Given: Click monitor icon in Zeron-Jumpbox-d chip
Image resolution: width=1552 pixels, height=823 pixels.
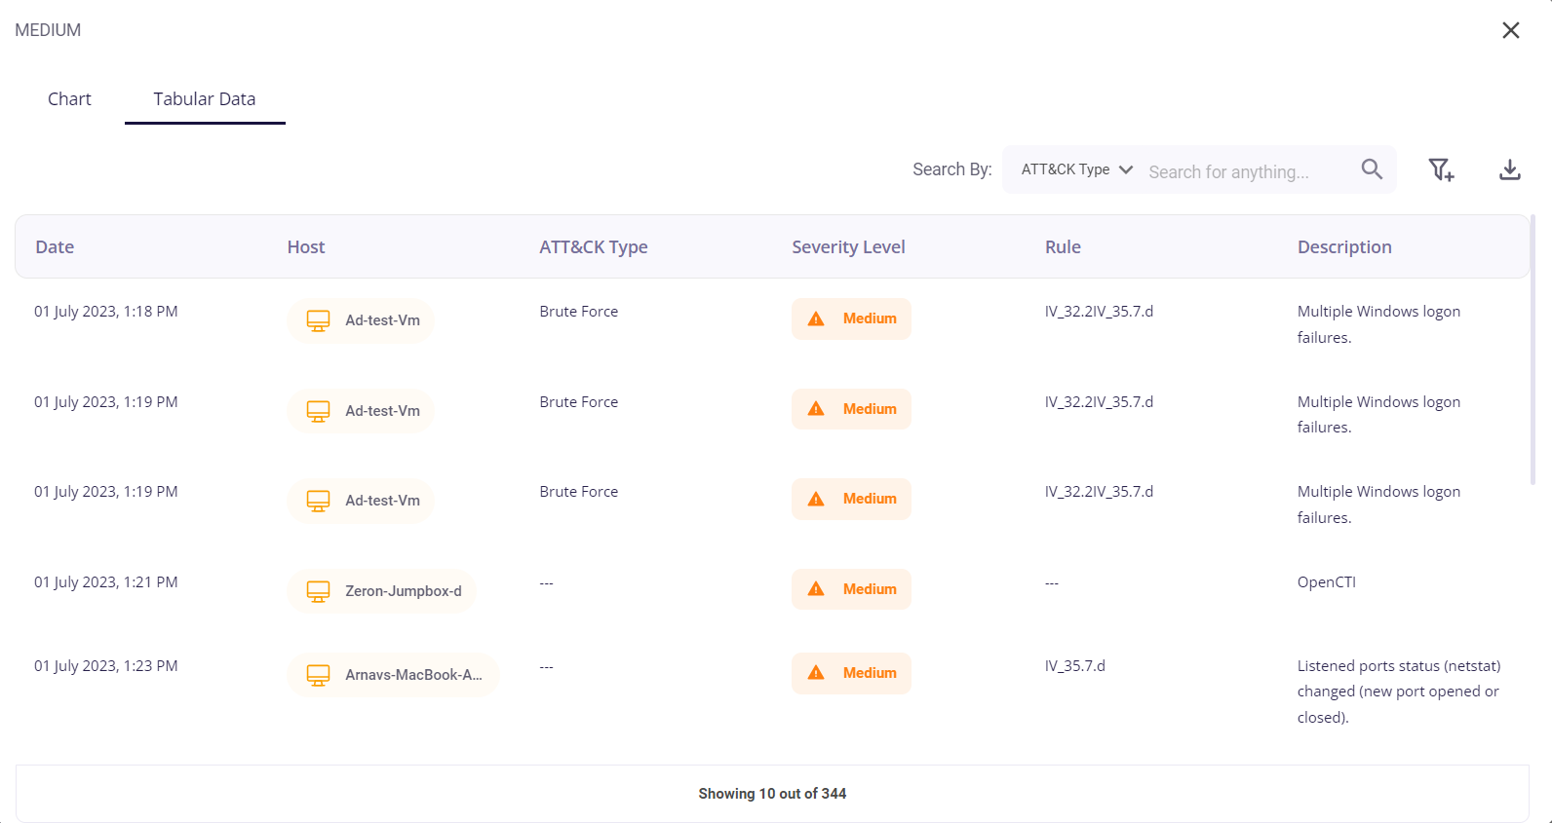Looking at the screenshot, I should point(318,591).
